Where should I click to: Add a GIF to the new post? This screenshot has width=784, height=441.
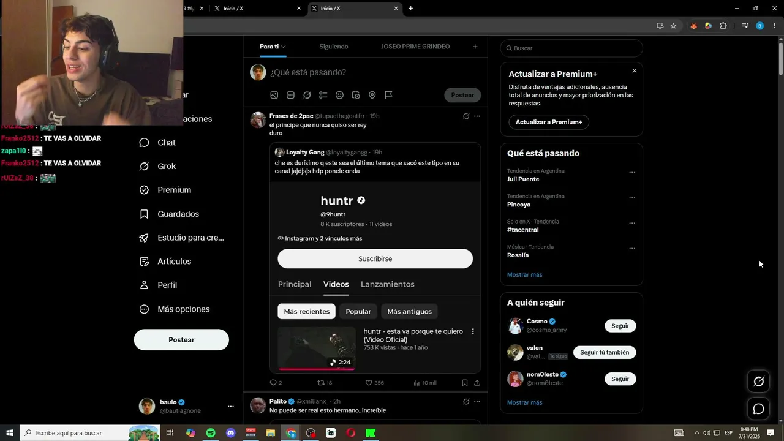290,95
